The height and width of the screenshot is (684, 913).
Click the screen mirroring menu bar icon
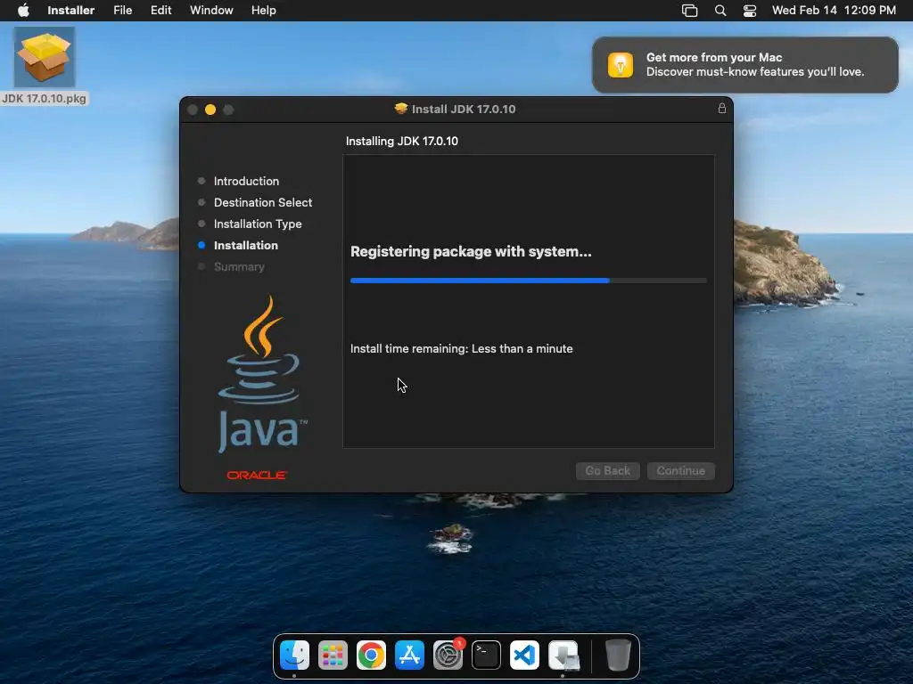coord(689,11)
